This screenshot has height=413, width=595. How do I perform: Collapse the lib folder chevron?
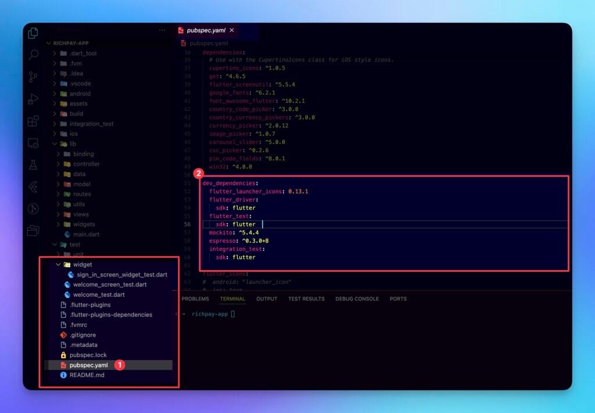coord(55,143)
